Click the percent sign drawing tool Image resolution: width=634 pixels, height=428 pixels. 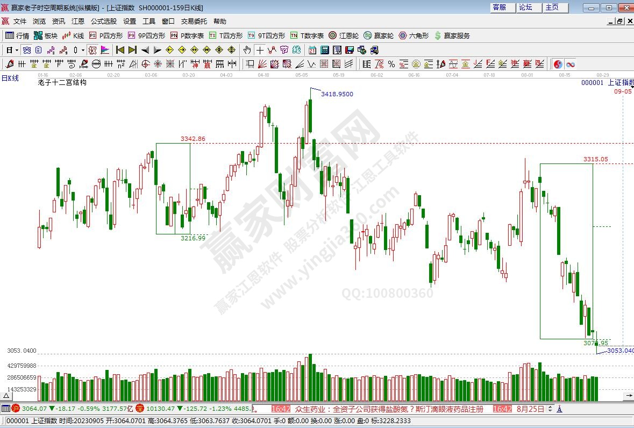tap(391, 64)
